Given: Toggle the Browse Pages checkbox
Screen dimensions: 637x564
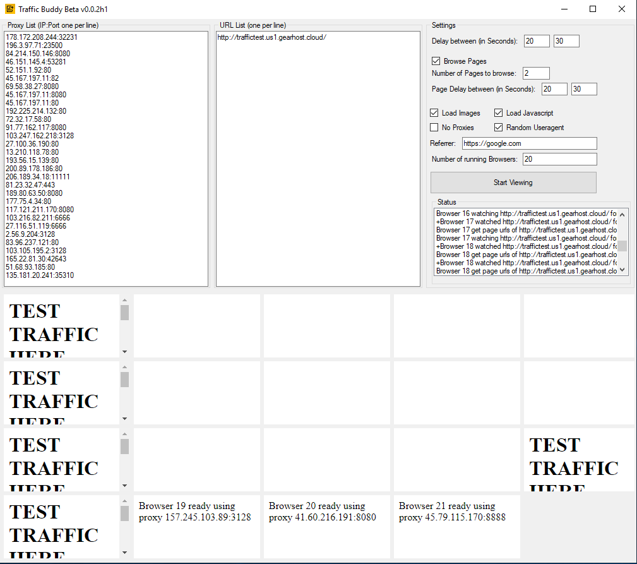Looking at the screenshot, I should click(436, 61).
